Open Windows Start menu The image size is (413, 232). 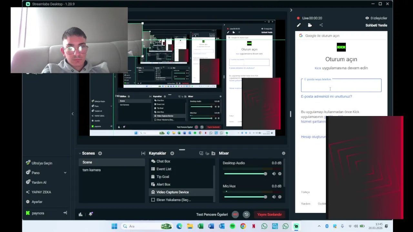[x=114, y=226]
